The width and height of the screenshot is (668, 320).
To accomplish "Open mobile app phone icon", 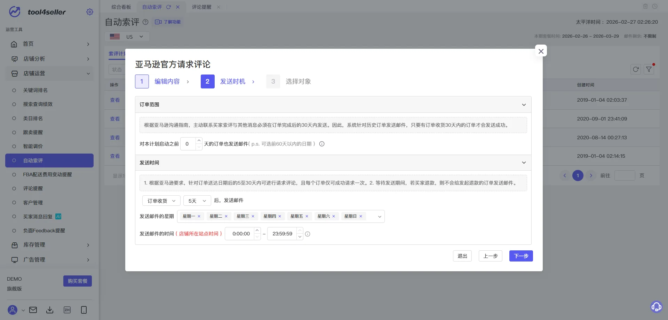I will click(x=84, y=310).
